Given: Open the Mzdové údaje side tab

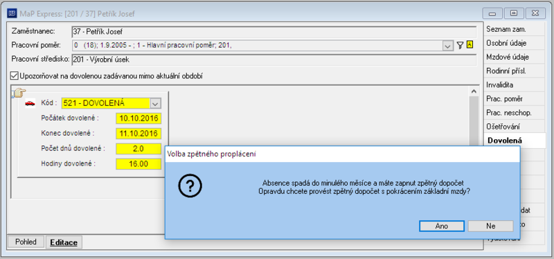Looking at the screenshot, I should click(x=515, y=57).
